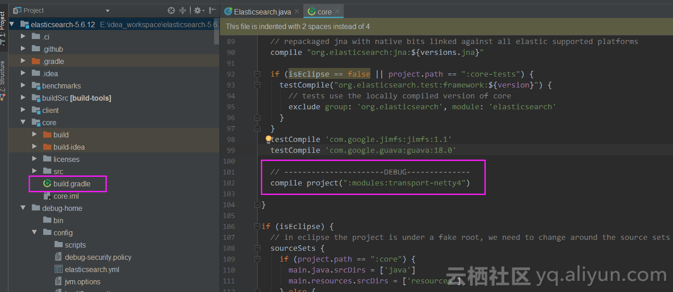Click the core module folder icon
The height and width of the screenshot is (292, 673).
click(35, 122)
